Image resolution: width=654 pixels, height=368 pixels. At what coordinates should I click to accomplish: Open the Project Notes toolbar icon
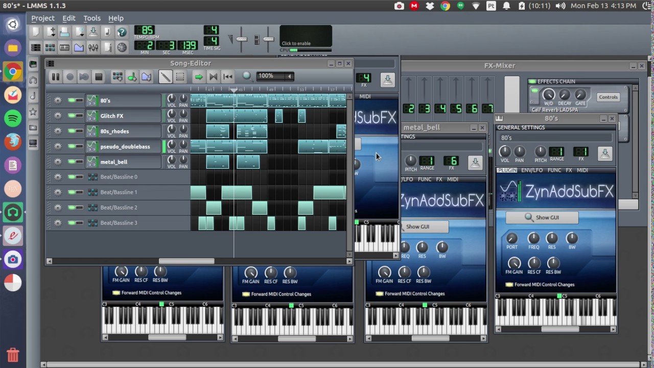click(x=107, y=48)
